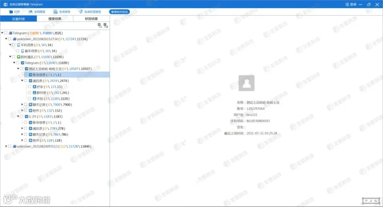Click the 聊天记录 (786) chat icon
This screenshot has width=383, height=207.
coord(31,134)
